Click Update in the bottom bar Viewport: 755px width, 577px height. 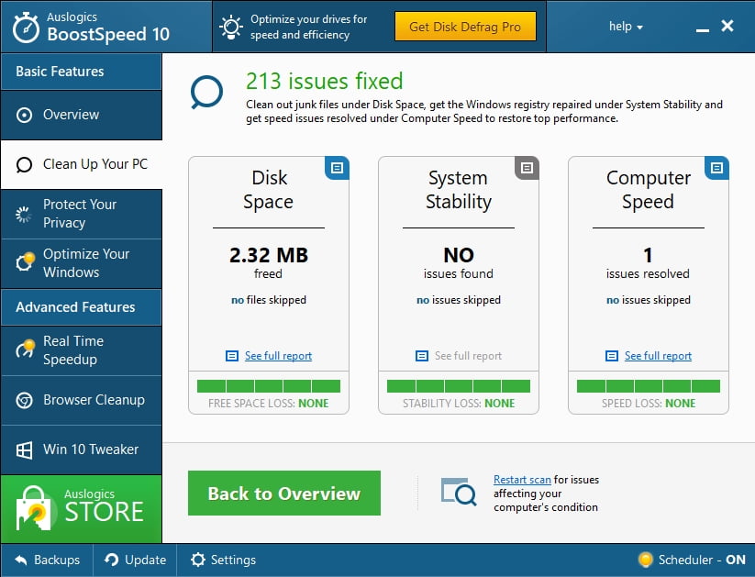pyautogui.click(x=135, y=560)
